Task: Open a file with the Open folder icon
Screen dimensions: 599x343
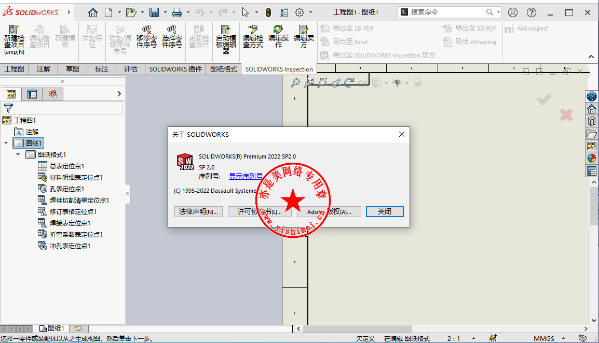Action: [131, 12]
